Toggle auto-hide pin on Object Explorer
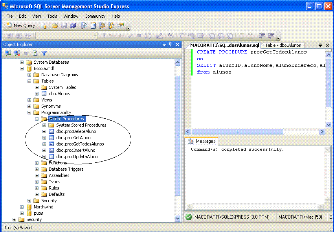The image size is (334, 232). pyautogui.click(x=171, y=44)
